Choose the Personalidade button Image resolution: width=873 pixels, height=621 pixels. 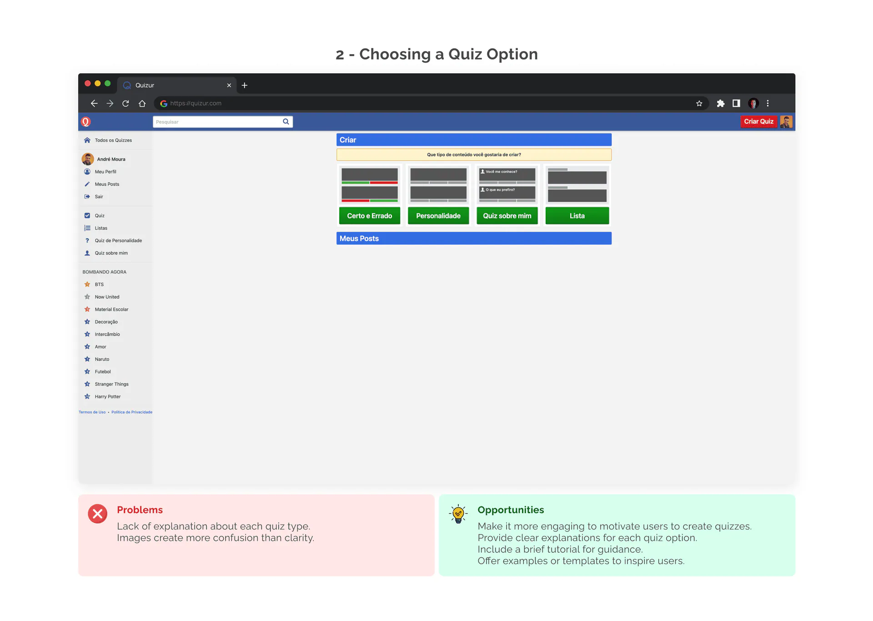438,216
